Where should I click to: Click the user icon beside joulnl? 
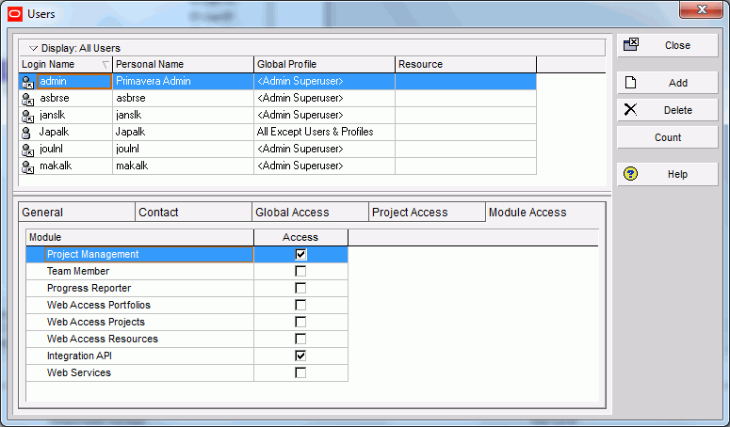click(28, 150)
